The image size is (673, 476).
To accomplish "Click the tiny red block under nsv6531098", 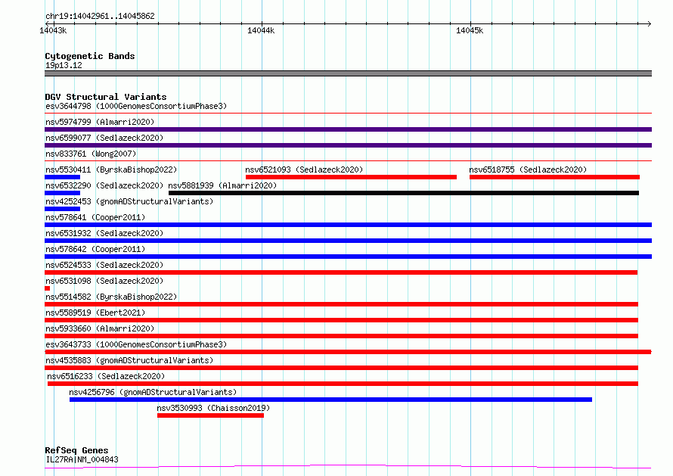I will 47,288.
